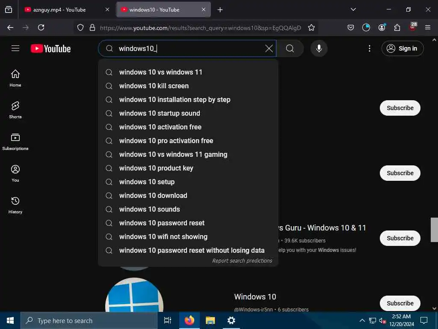Subscribe to the Windows 10 channel

click(400, 303)
